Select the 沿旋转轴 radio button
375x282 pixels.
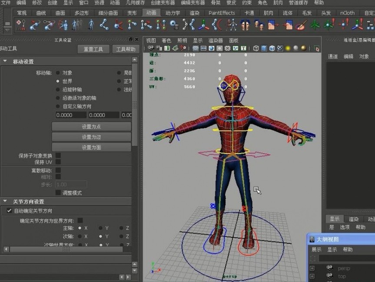tap(58, 89)
